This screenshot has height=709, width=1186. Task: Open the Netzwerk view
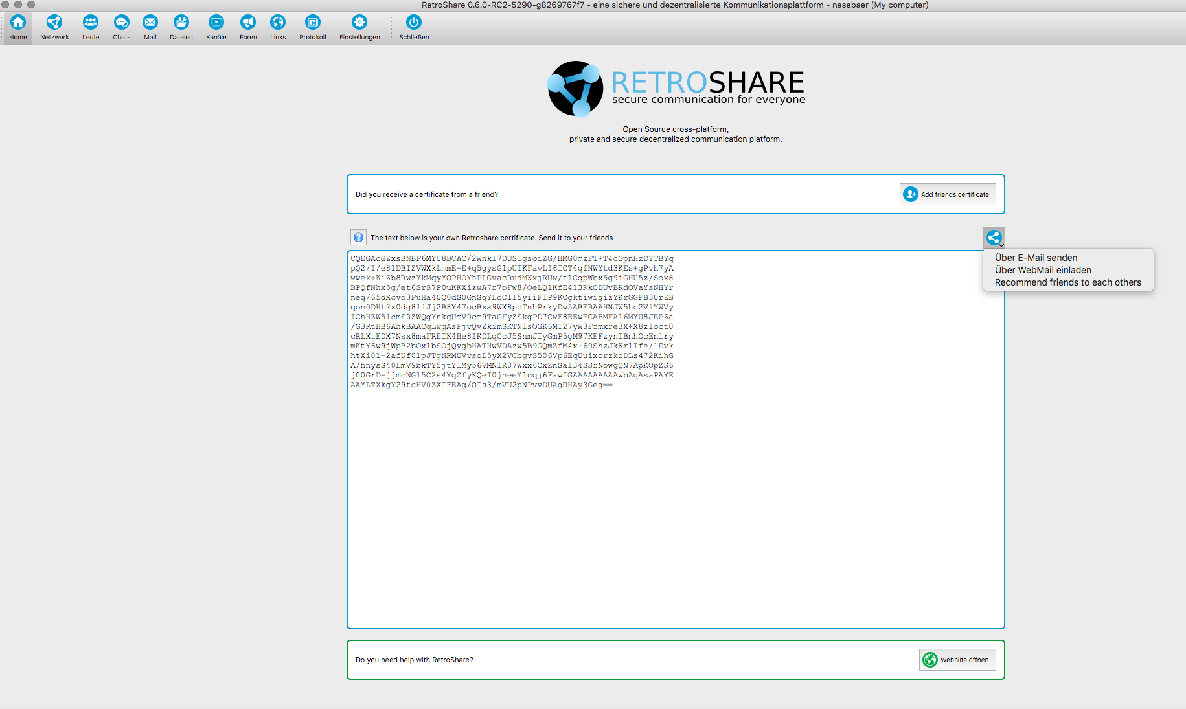[54, 23]
